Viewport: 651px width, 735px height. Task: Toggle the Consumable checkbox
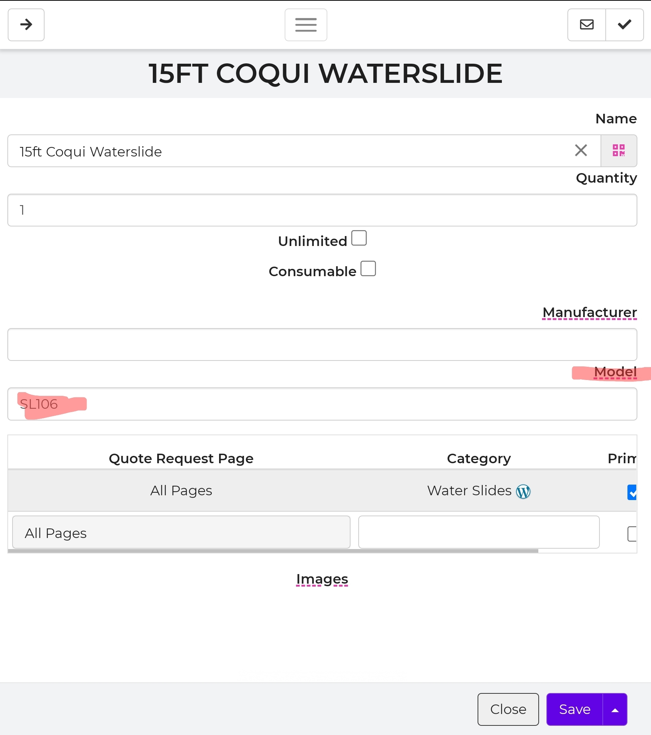(x=368, y=268)
